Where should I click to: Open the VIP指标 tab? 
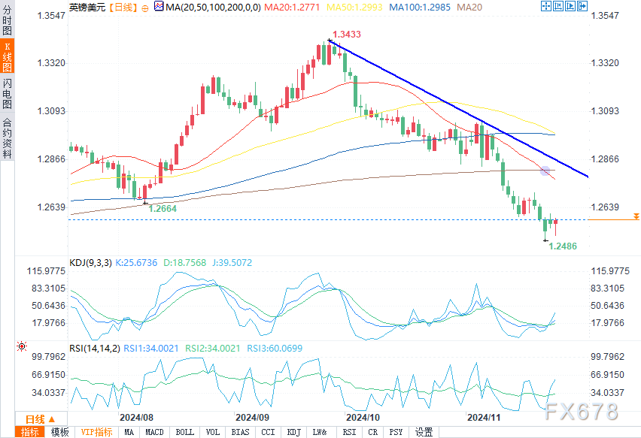point(96,432)
